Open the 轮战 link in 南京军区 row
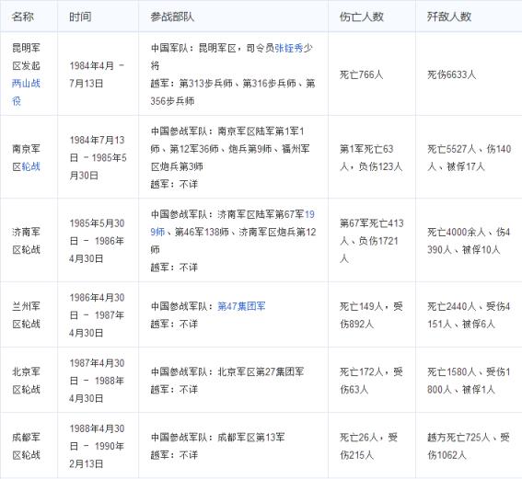The height and width of the screenshot is (479, 522). 31,166
